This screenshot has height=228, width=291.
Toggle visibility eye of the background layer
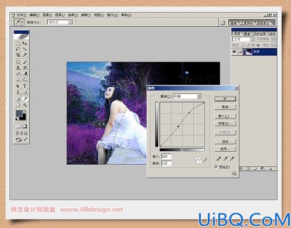click(235, 52)
